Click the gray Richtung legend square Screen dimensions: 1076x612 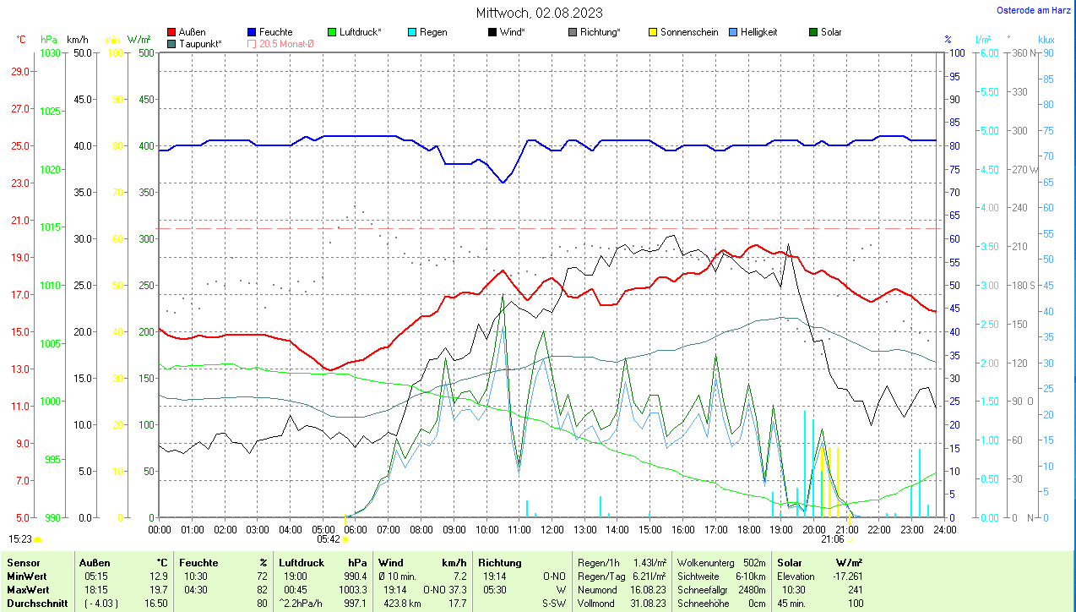[573, 32]
